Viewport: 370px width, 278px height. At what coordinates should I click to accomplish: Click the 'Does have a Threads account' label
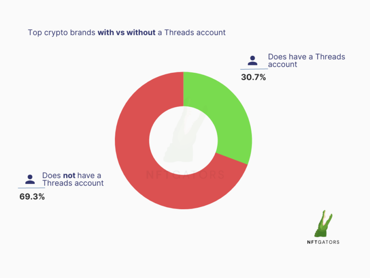pyautogui.click(x=306, y=61)
